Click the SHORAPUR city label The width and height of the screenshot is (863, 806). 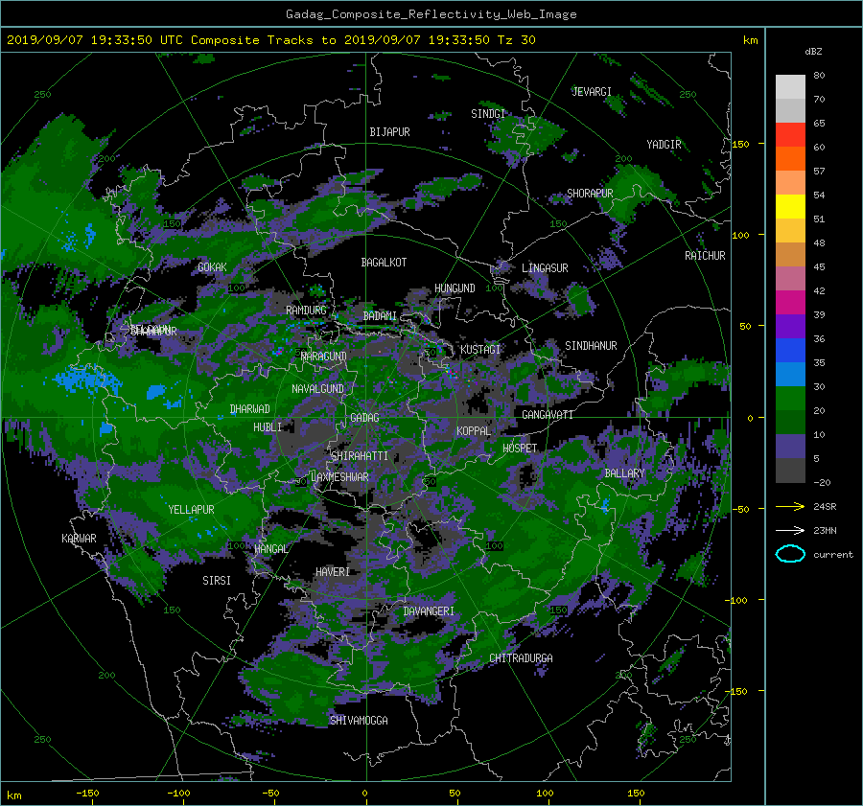coord(590,194)
